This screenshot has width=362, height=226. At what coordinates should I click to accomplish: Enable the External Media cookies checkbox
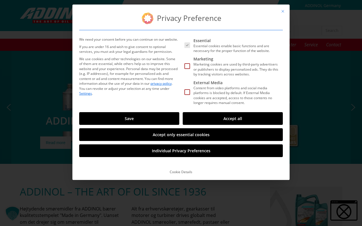click(x=187, y=92)
